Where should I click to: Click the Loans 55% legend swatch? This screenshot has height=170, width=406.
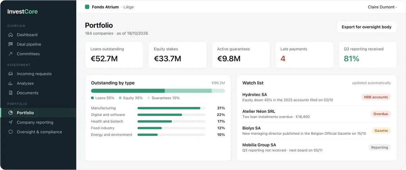(92, 98)
